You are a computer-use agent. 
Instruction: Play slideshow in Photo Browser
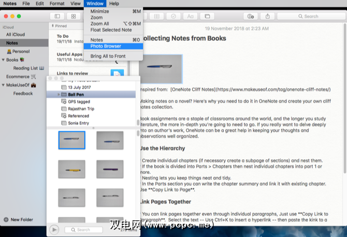click(54, 230)
